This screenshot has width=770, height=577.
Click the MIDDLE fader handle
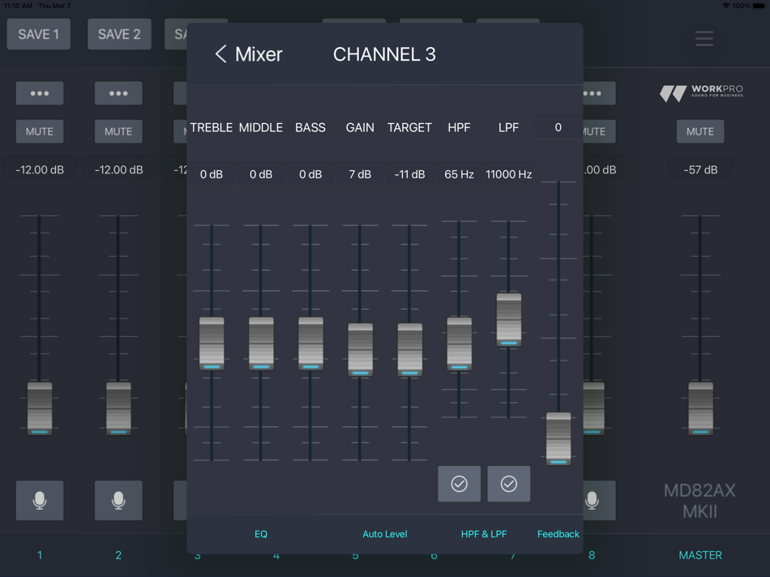point(261,344)
